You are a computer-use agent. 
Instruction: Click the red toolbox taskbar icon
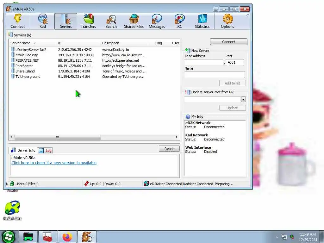tap(47, 237)
